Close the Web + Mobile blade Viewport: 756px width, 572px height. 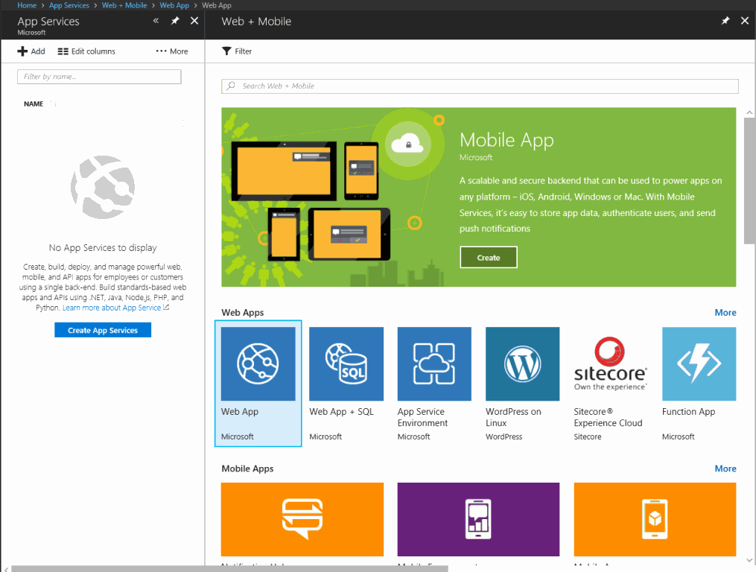(x=745, y=21)
